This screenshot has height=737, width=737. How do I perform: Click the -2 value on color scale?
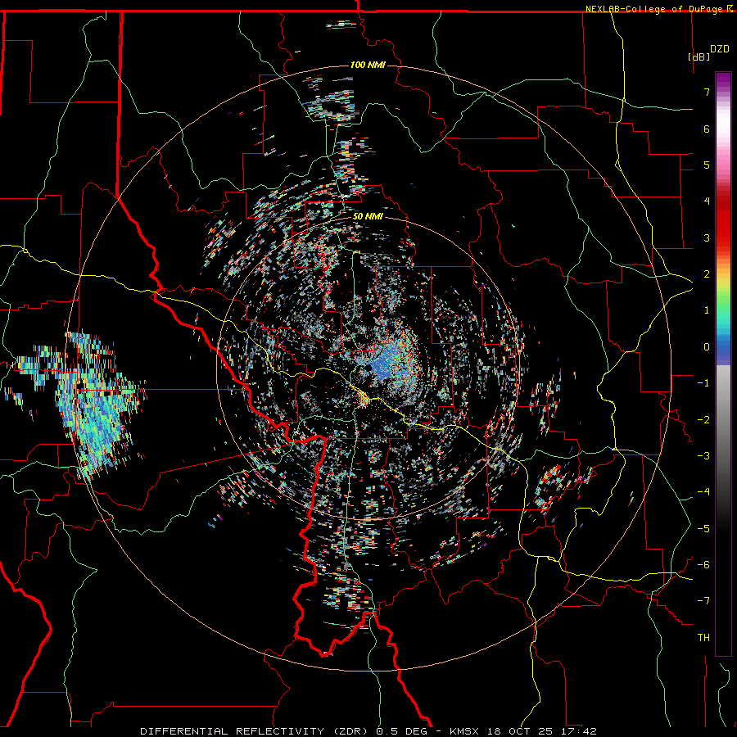[703, 420]
